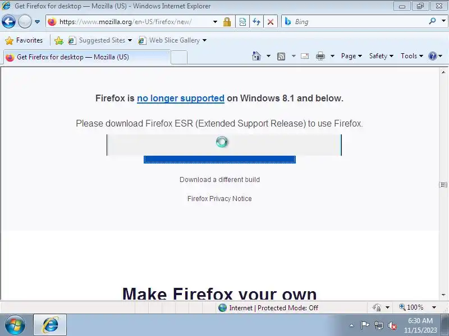Viewport: 449px width, 336px height.
Task: Open the Firefox Privacy Notice link
Action: click(x=219, y=199)
